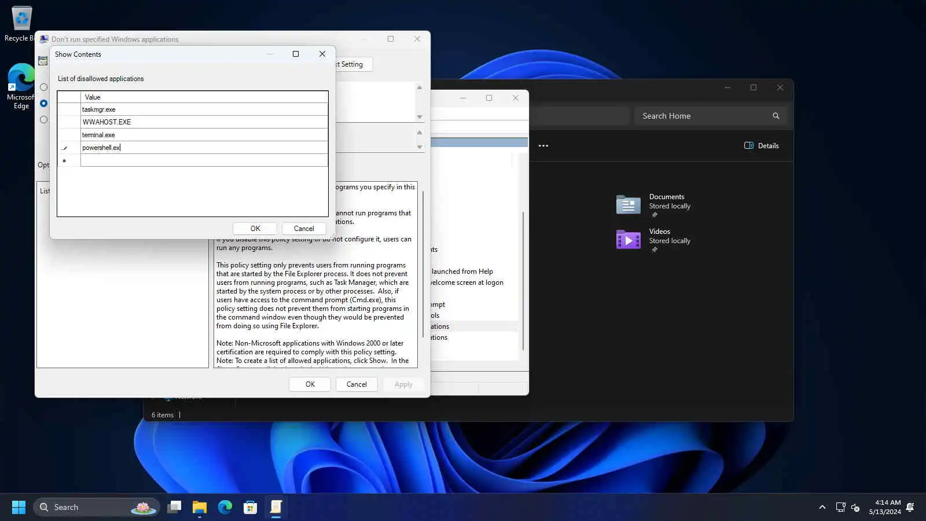Select the 'launched from Help' policy row
926x521 pixels.
474,271
